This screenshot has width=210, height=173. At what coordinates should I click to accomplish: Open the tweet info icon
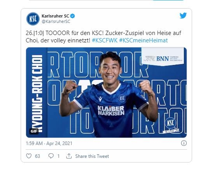point(184,143)
